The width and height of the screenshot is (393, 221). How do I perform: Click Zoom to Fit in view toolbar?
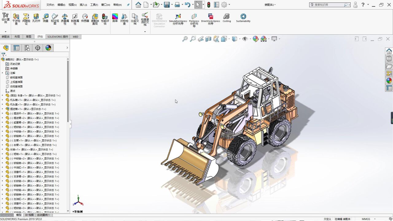click(x=185, y=39)
